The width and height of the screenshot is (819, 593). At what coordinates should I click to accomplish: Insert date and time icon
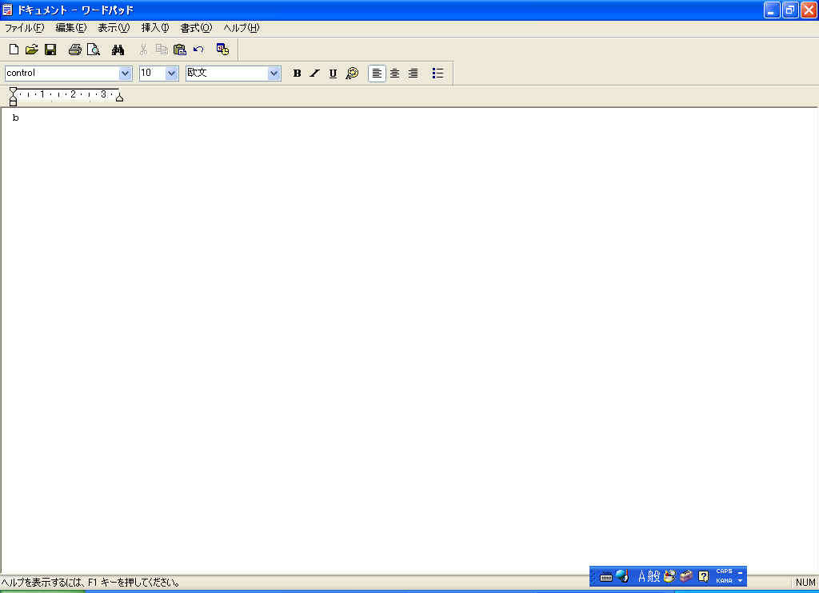click(222, 50)
